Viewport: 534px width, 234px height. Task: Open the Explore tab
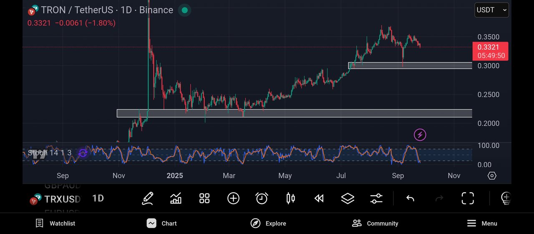[x=268, y=224]
